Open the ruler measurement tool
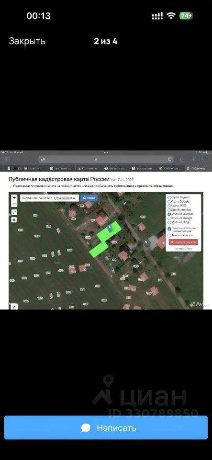The image size is (212, 460). point(14,307)
